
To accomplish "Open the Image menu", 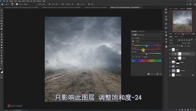I will tap(11, 1).
